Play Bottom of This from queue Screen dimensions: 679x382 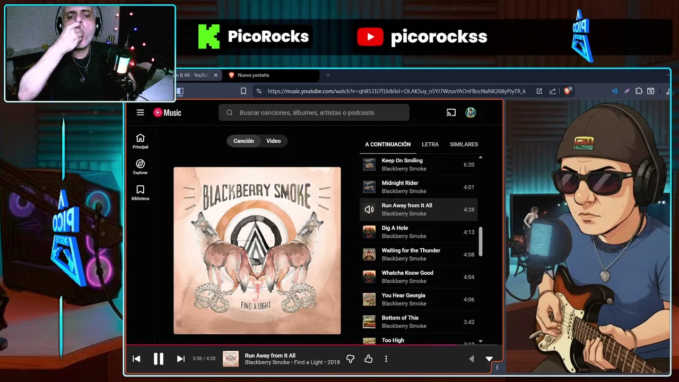(x=419, y=322)
